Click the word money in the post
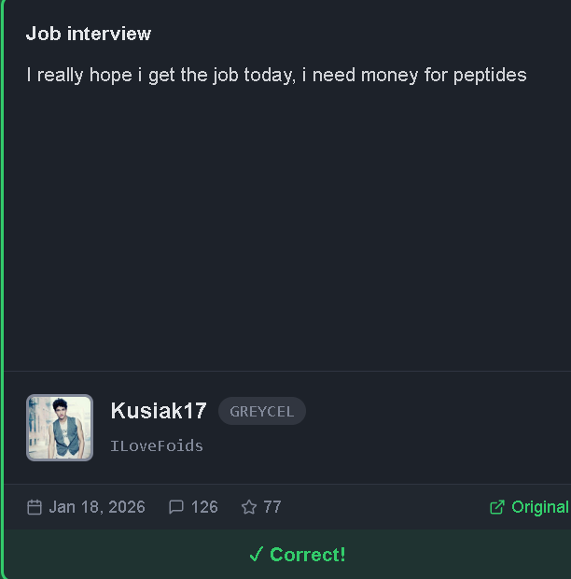Image resolution: width=571 pixels, height=579 pixels. 389,76
